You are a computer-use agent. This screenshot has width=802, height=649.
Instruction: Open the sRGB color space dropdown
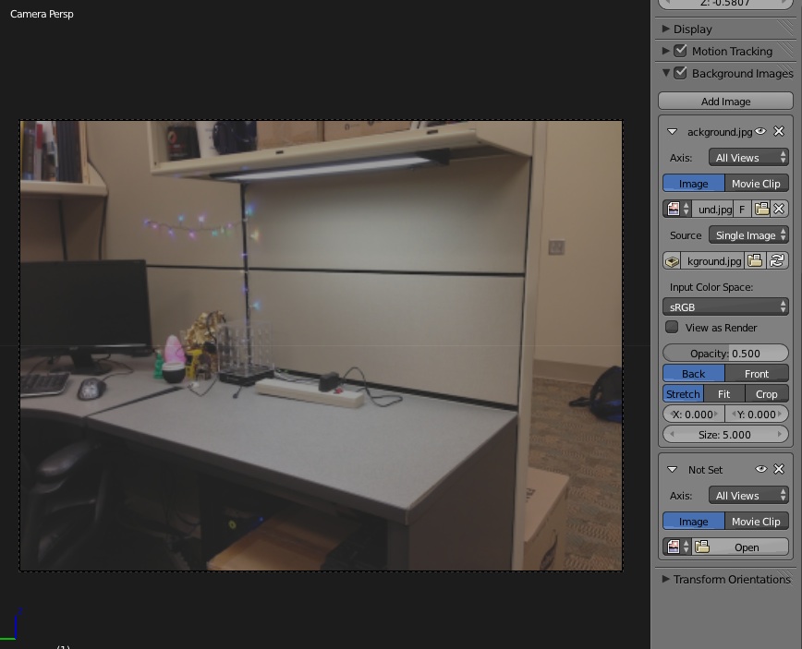[725, 306]
